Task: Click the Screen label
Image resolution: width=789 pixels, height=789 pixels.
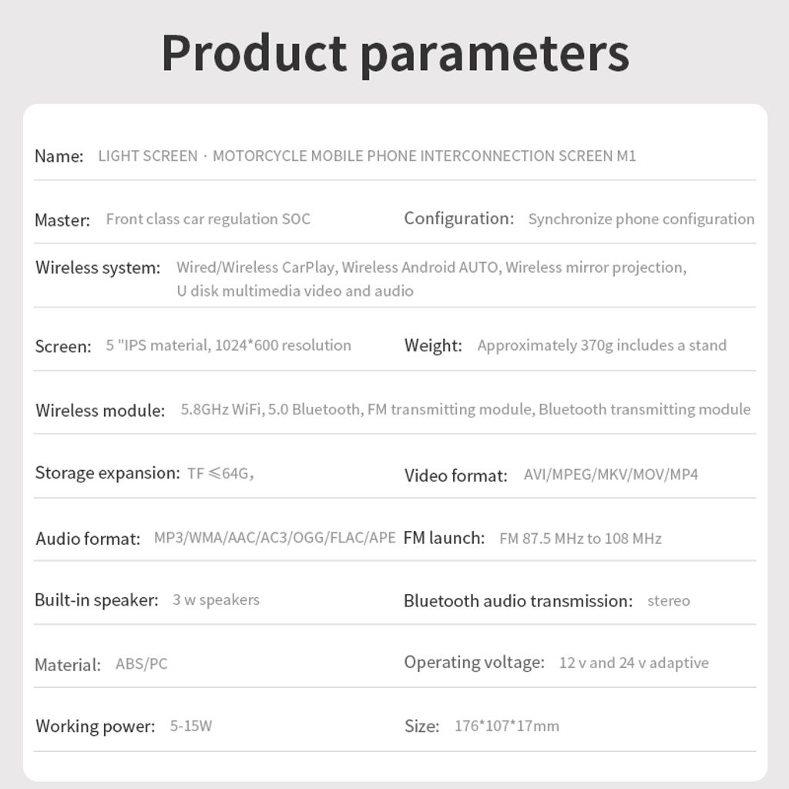Action: point(63,346)
